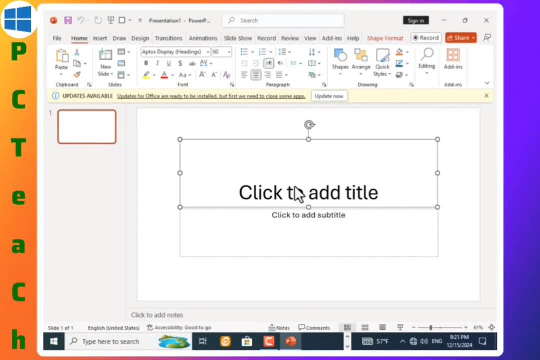
Task: Click the Align Right icon
Action: click(267, 74)
